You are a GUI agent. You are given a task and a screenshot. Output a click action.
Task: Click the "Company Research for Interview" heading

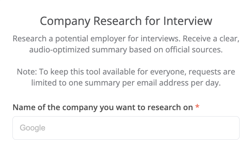click(x=126, y=21)
